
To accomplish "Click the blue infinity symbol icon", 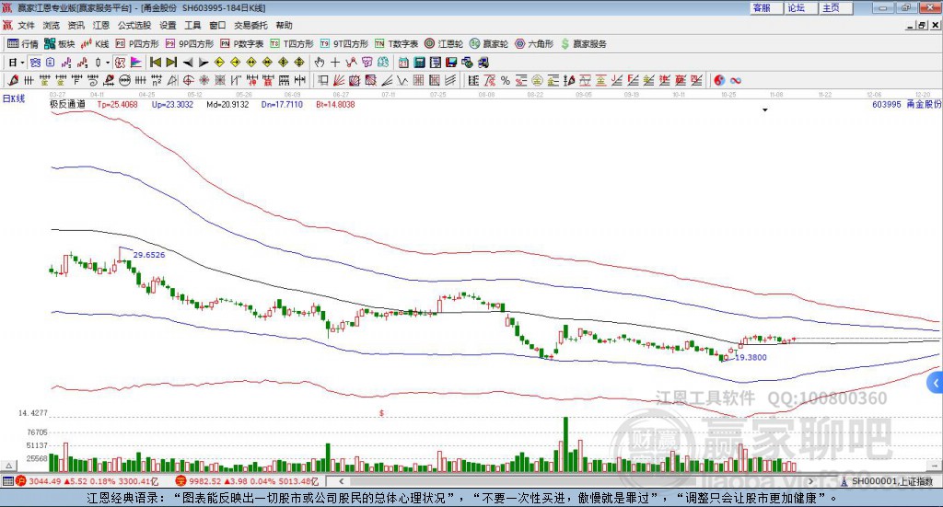I will [x=736, y=80].
